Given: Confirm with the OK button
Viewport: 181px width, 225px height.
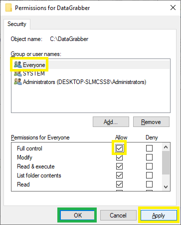Looking at the screenshot, I should [77, 215].
